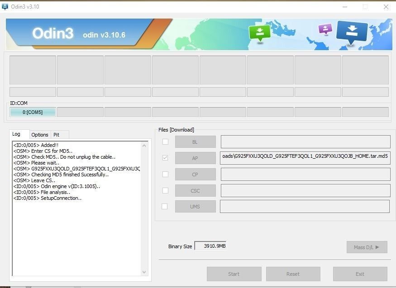Image resolution: width=396 pixels, height=288 pixels.
Task: Click the Mass D/L button
Action: pos(367,247)
